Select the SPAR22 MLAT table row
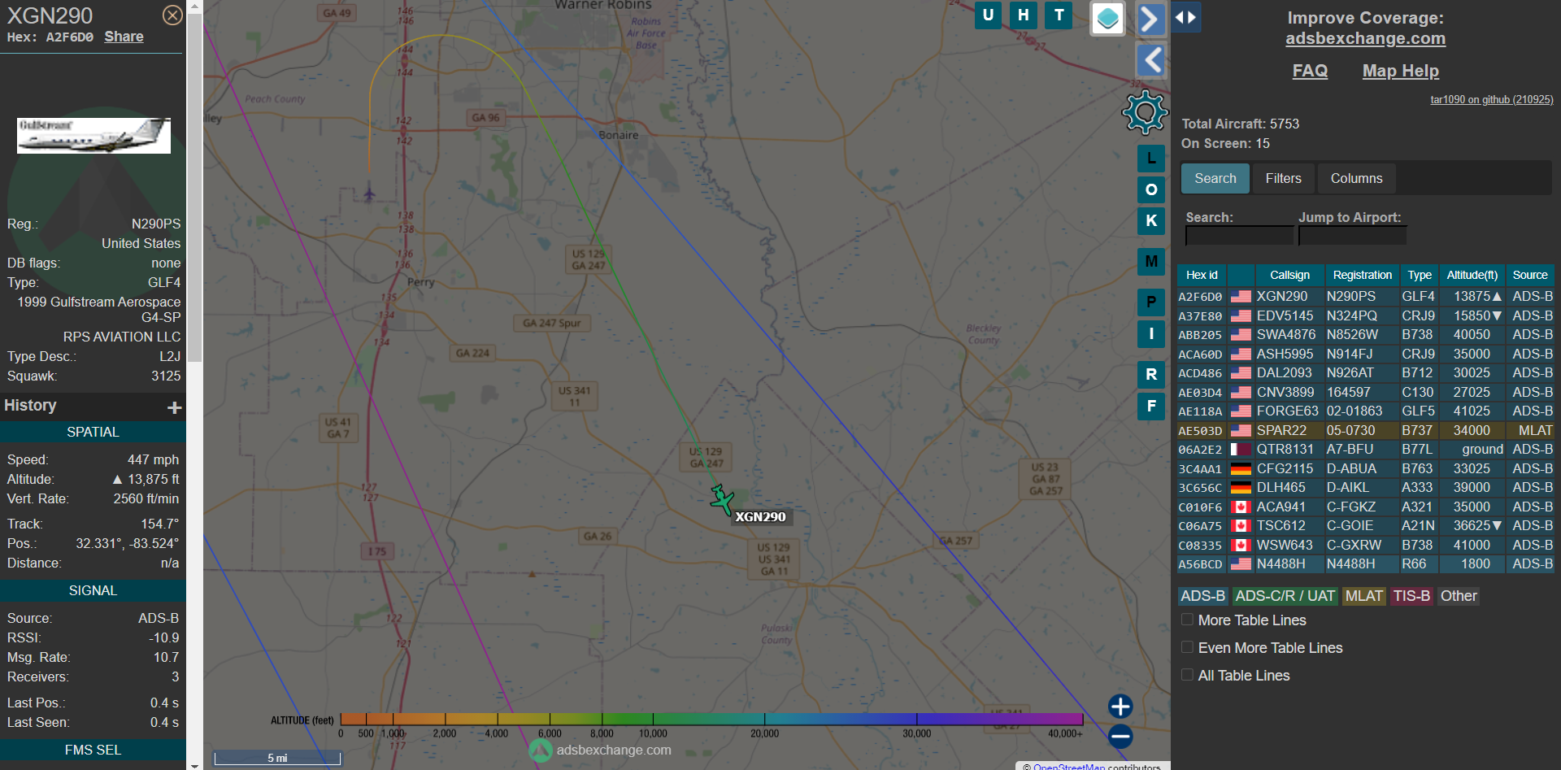Image resolution: width=1561 pixels, height=770 pixels. (x=1365, y=430)
